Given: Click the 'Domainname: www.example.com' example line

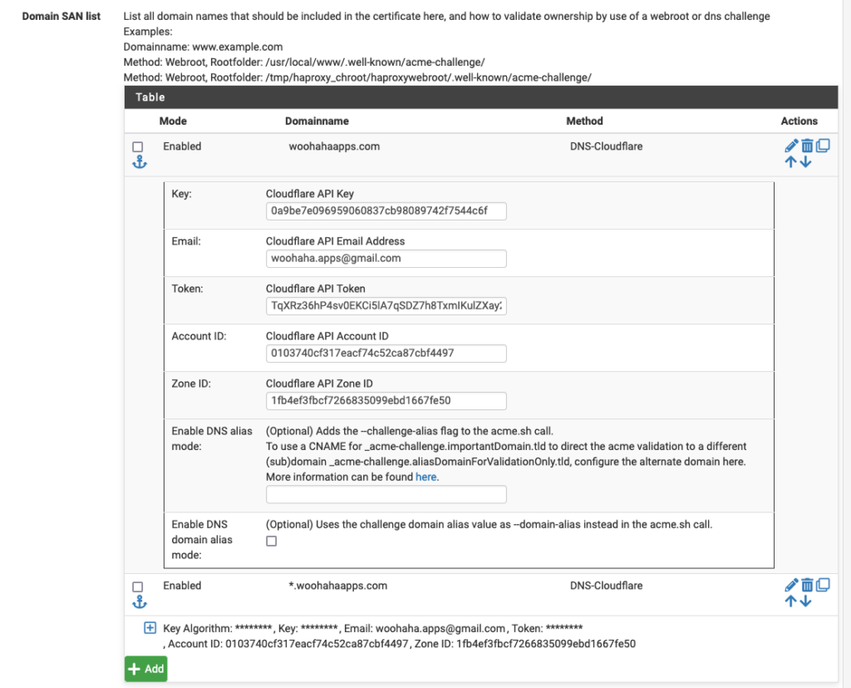Looking at the screenshot, I should coord(203,47).
